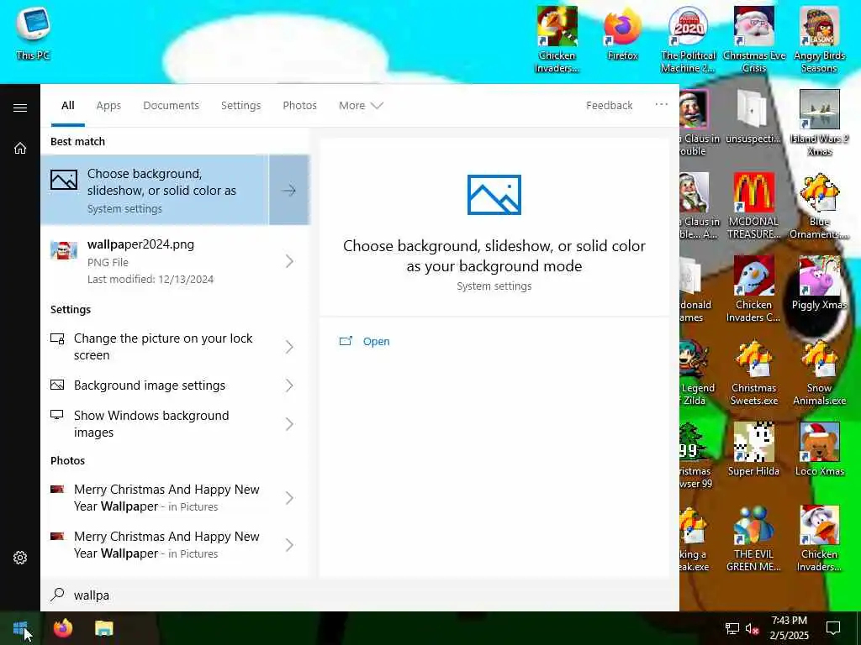The width and height of the screenshot is (861, 645).
Task: Launch Firefox from desktop shortcut
Action: (623, 34)
